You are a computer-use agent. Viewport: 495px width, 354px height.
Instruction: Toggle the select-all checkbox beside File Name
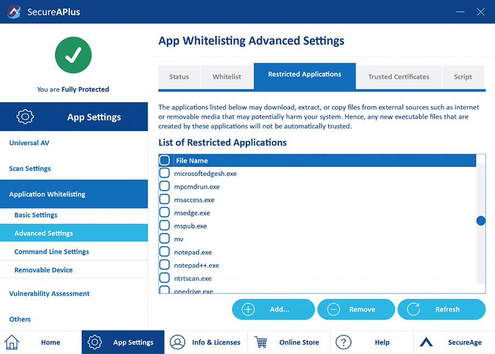[x=164, y=160]
